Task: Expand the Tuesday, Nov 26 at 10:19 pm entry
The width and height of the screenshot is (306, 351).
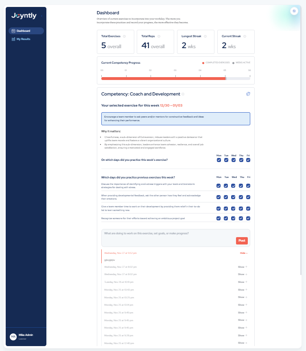Action: pyautogui.click(x=243, y=282)
